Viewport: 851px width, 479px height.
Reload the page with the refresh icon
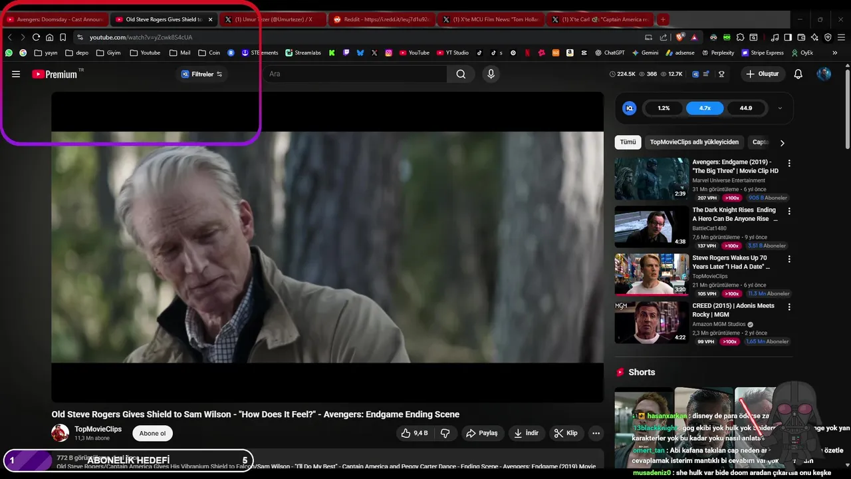click(x=36, y=37)
